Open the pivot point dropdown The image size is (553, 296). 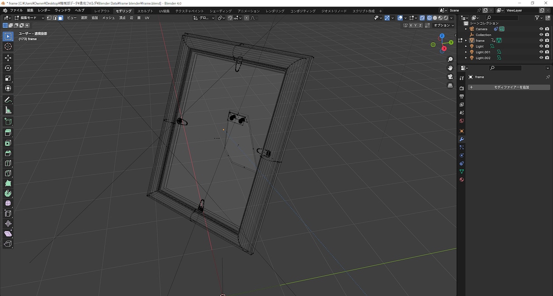point(221,18)
